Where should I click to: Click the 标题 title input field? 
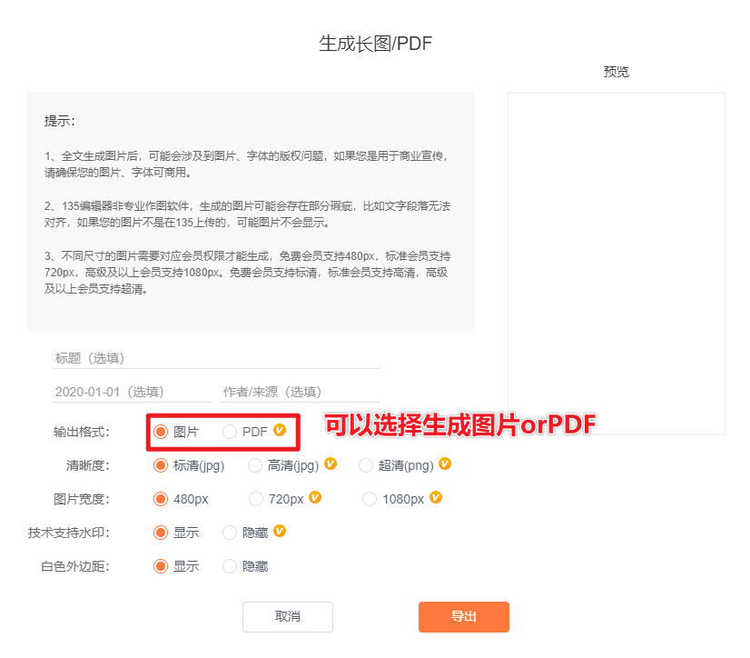point(216,358)
